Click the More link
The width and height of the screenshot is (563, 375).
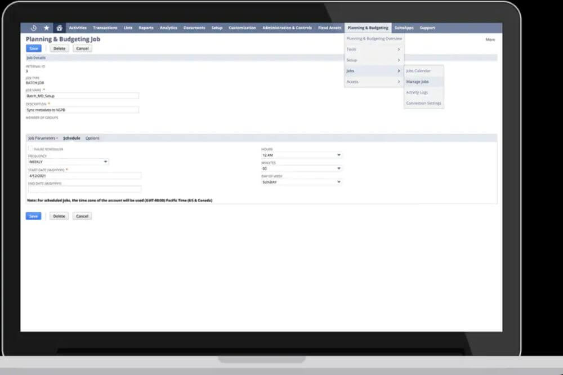coord(490,39)
